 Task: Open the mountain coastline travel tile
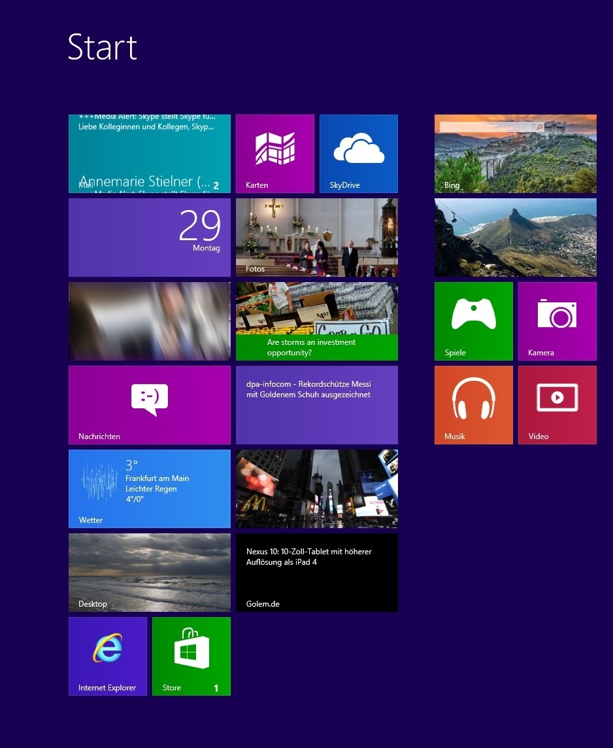[x=516, y=238]
